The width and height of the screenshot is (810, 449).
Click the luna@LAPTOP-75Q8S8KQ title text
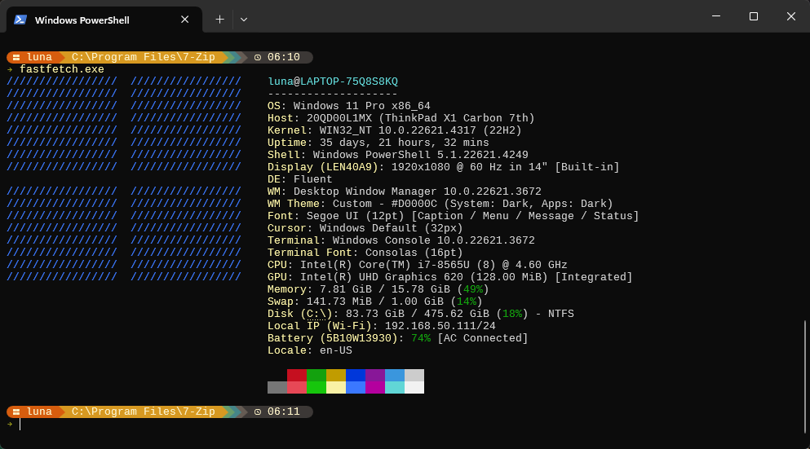tap(333, 81)
